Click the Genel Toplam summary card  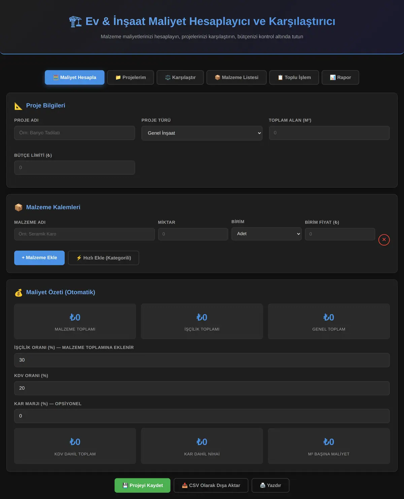click(329, 322)
